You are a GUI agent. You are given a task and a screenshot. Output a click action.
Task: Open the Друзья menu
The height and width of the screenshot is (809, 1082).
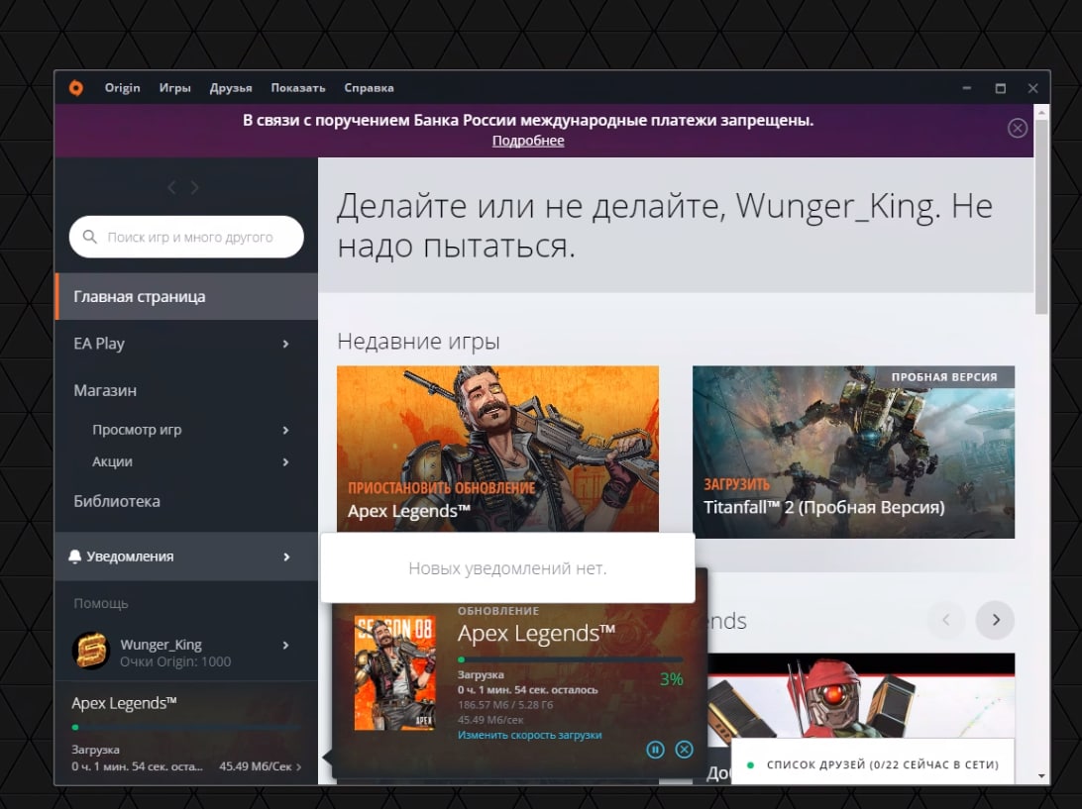pyautogui.click(x=231, y=87)
